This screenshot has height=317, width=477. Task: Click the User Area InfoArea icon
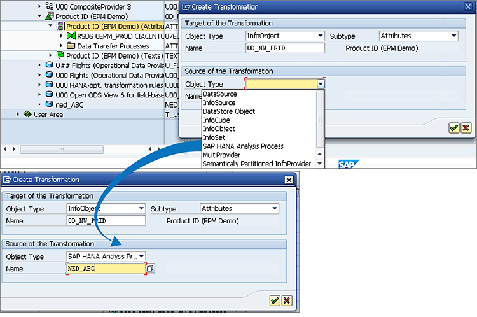[x=27, y=114]
